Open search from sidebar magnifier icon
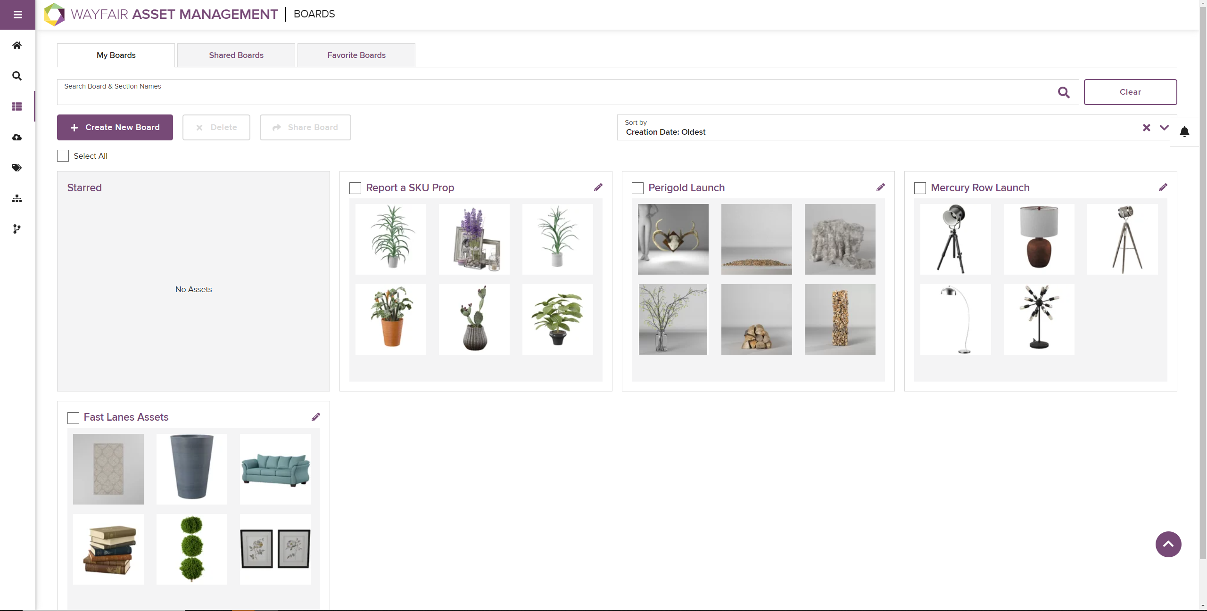1207x611 pixels. click(x=17, y=76)
